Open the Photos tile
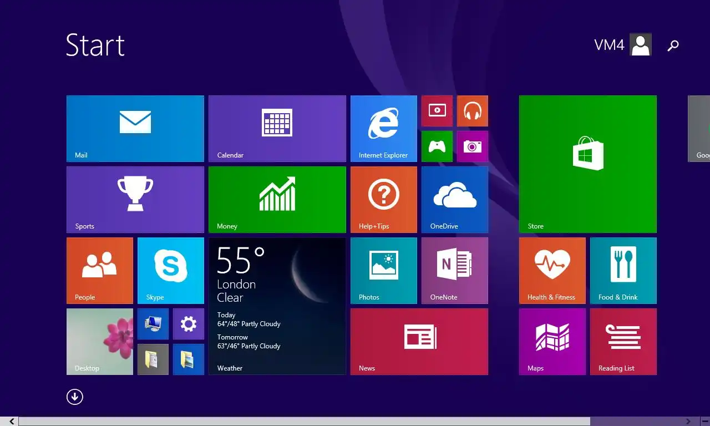Image resolution: width=710 pixels, height=426 pixels. coord(384,271)
